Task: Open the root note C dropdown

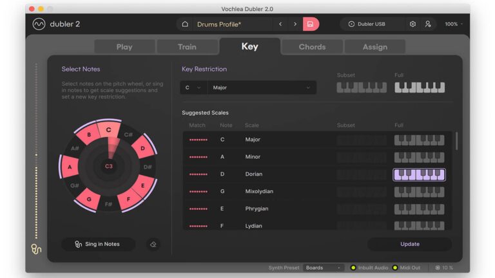Action: (x=193, y=88)
